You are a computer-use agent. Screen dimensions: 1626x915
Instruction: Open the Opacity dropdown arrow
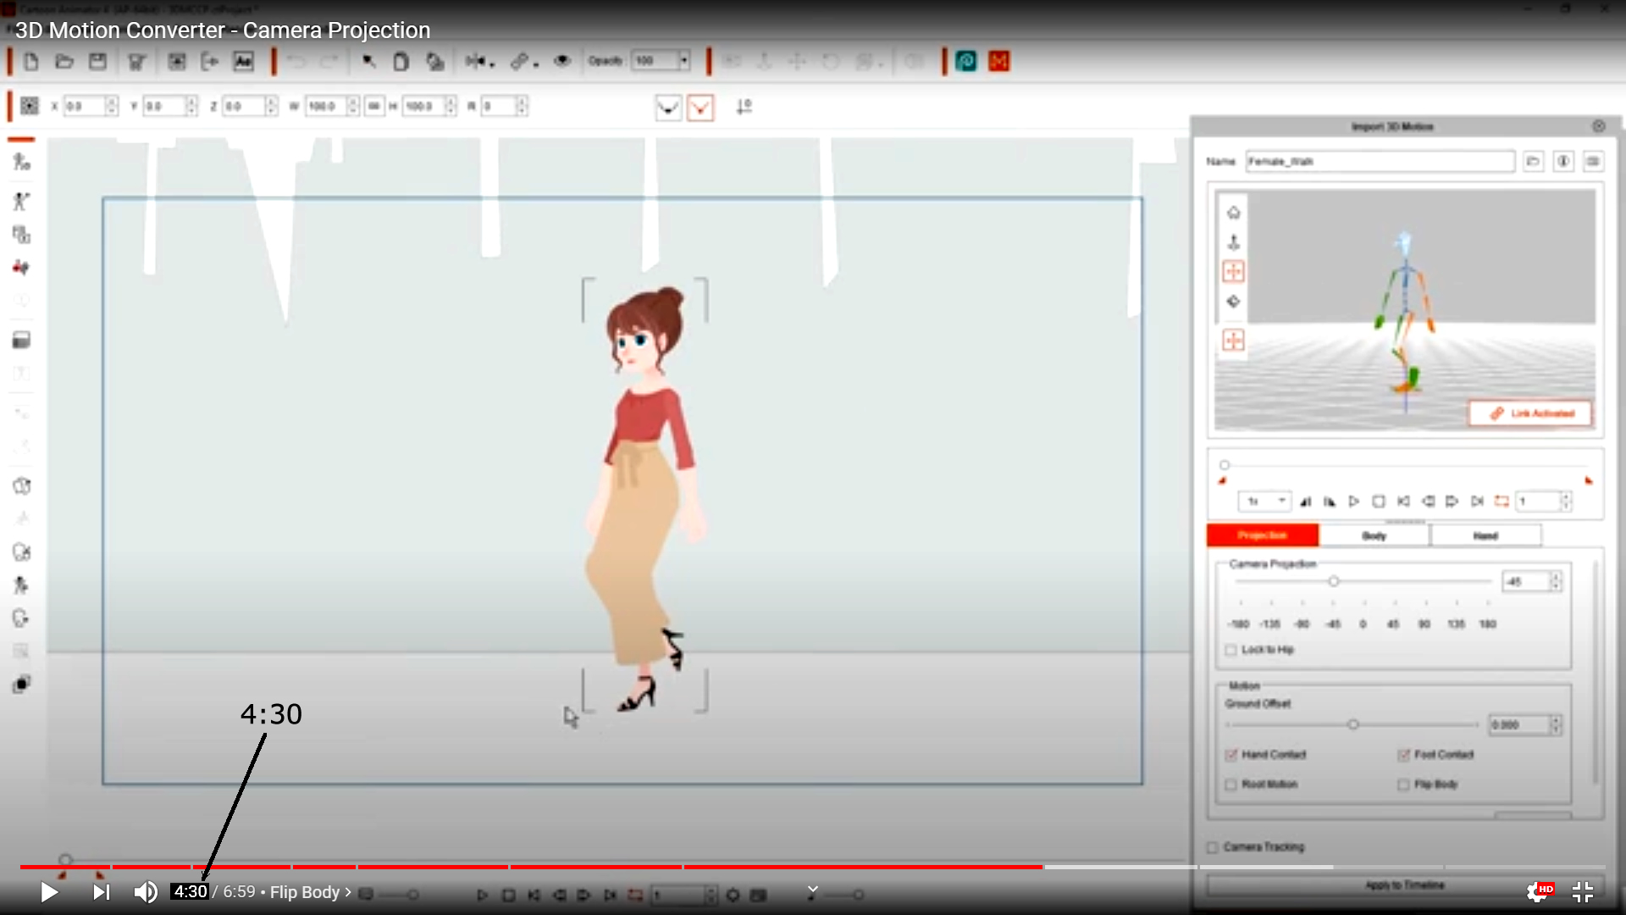[684, 61]
